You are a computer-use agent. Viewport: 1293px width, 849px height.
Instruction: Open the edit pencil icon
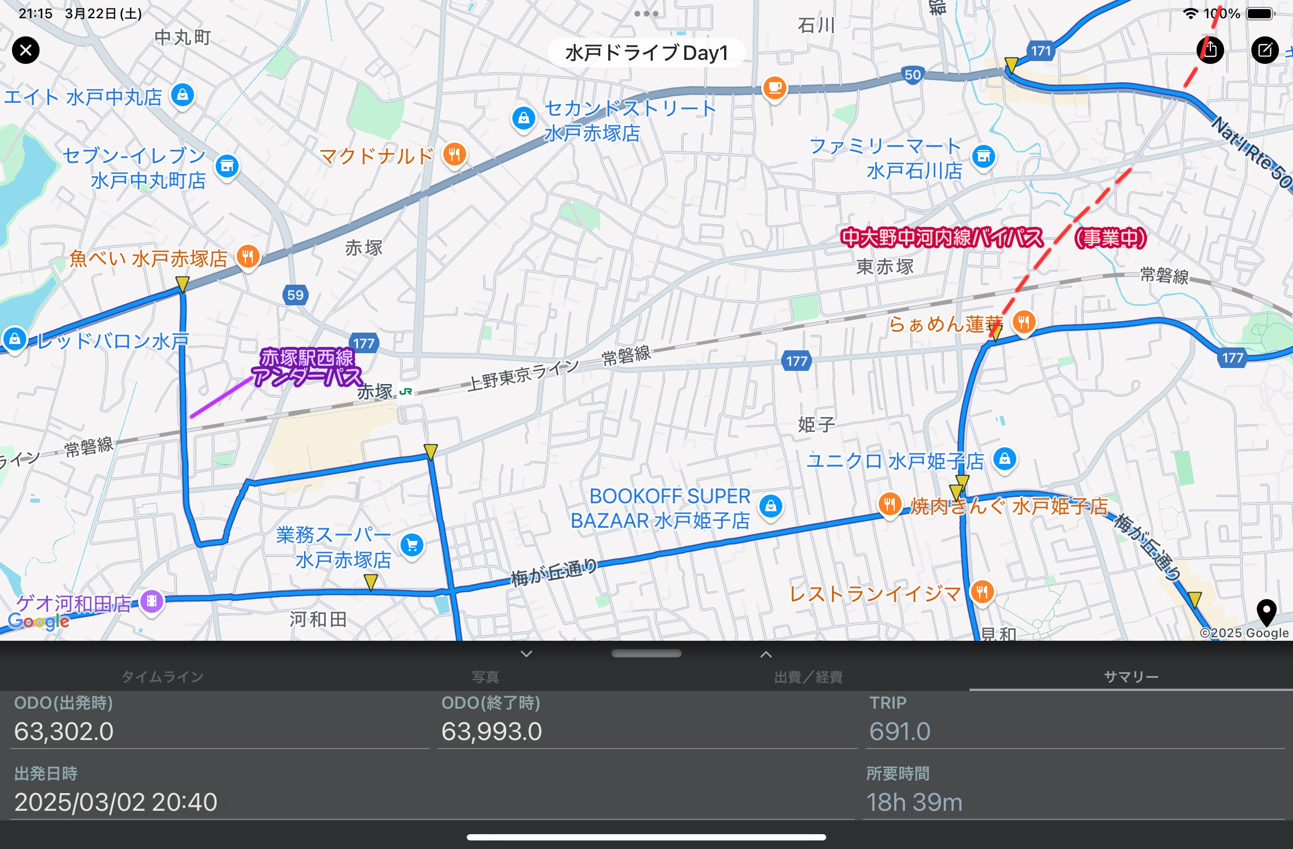1265,50
